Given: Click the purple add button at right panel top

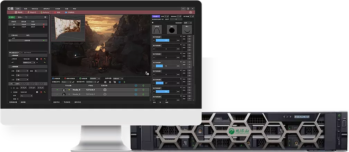Looking at the screenshot, I should point(156,16).
